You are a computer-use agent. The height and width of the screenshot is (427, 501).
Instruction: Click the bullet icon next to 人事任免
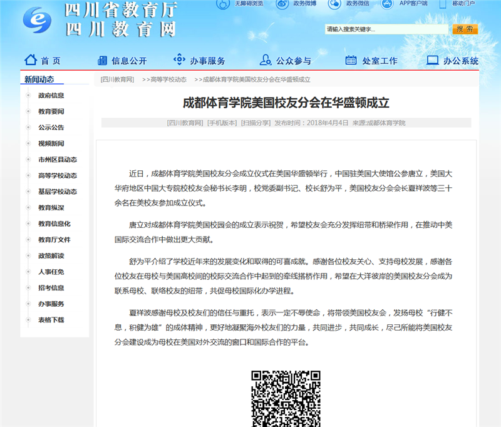[x=28, y=272]
